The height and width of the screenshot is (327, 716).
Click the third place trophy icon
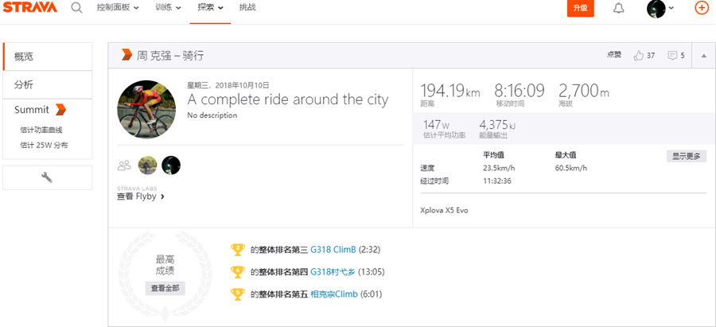[x=238, y=250]
